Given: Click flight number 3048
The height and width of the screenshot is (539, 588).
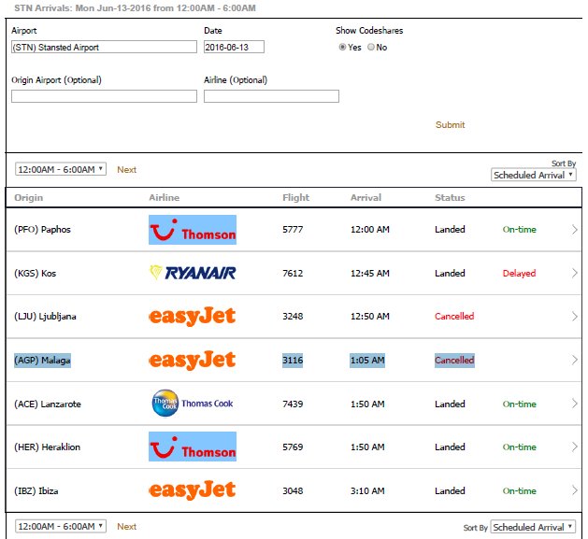Looking at the screenshot, I should (293, 490).
